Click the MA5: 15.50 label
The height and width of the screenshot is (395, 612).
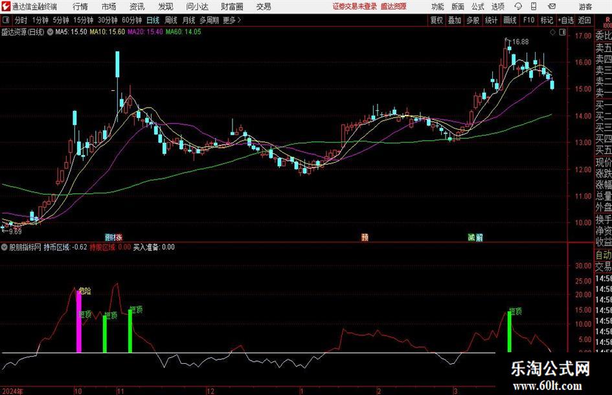[x=71, y=32]
